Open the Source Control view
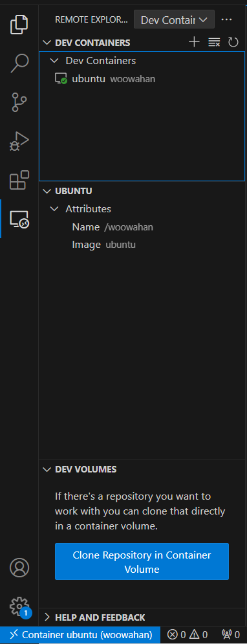 tap(19, 102)
